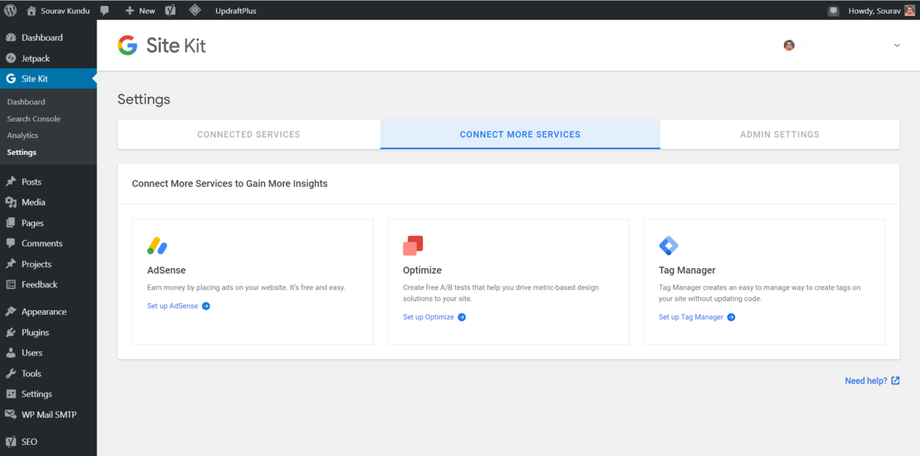Open the Admin Settings tab
Screen dimensions: 920x456
coord(779,135)
